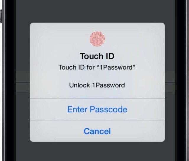
Task: Tap the dimmed background above the dialog
Action: tap(95, 11)
